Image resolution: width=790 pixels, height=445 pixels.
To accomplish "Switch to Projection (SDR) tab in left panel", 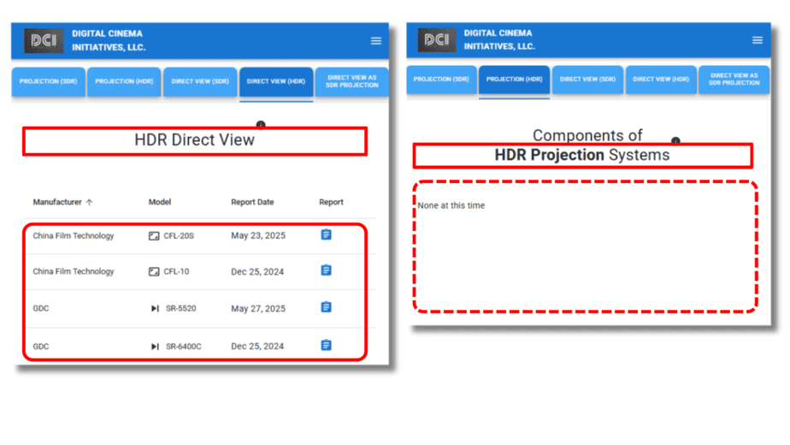I will click(48, 82).
